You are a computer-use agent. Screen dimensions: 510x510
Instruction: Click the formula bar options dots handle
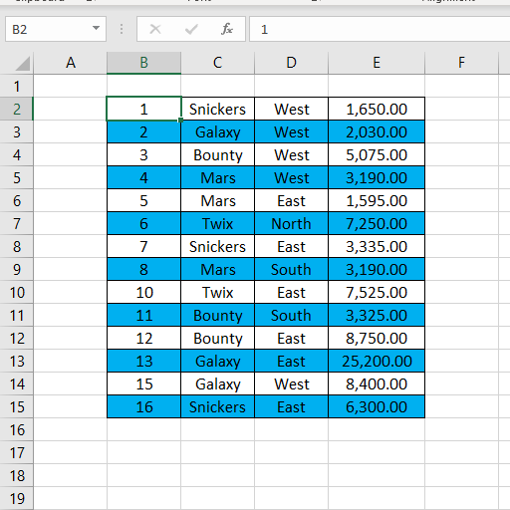pyautogui.click(x=122, y=29)
